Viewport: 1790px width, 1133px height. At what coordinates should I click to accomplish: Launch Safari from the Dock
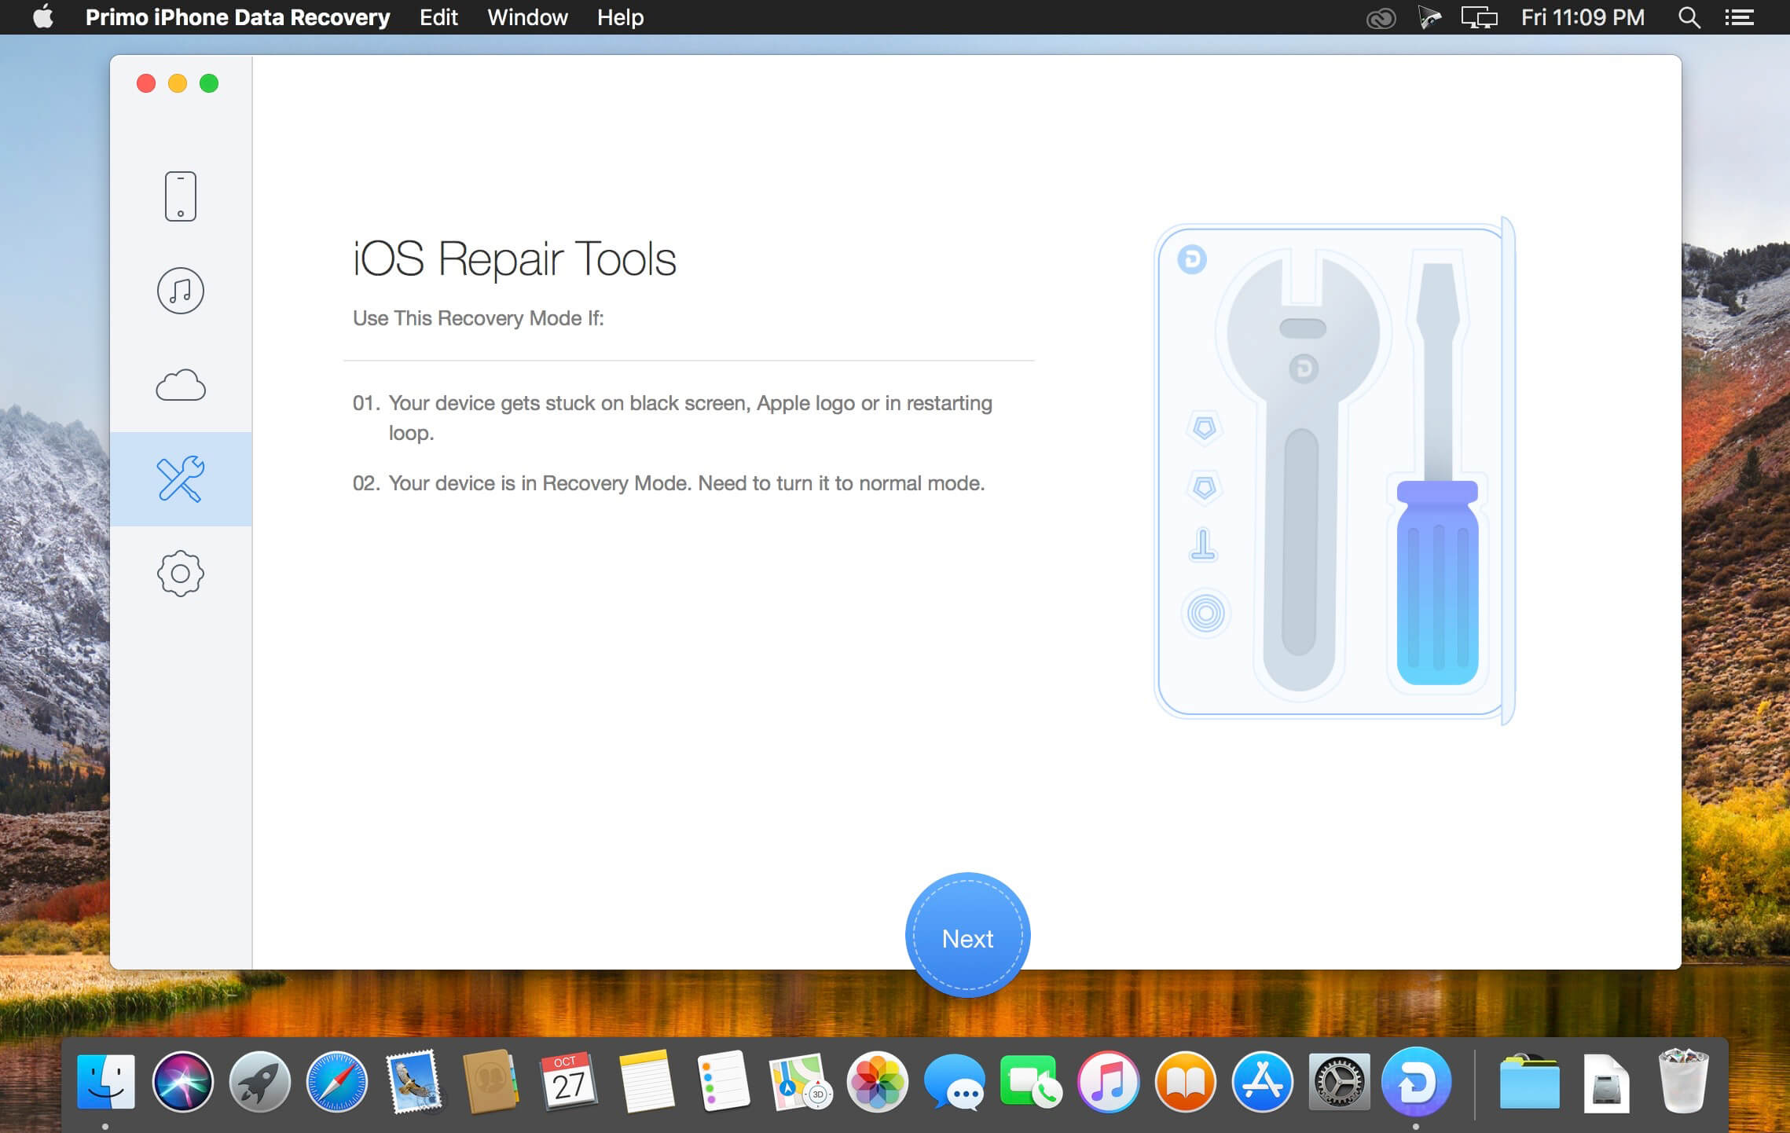click(336, 1083)
